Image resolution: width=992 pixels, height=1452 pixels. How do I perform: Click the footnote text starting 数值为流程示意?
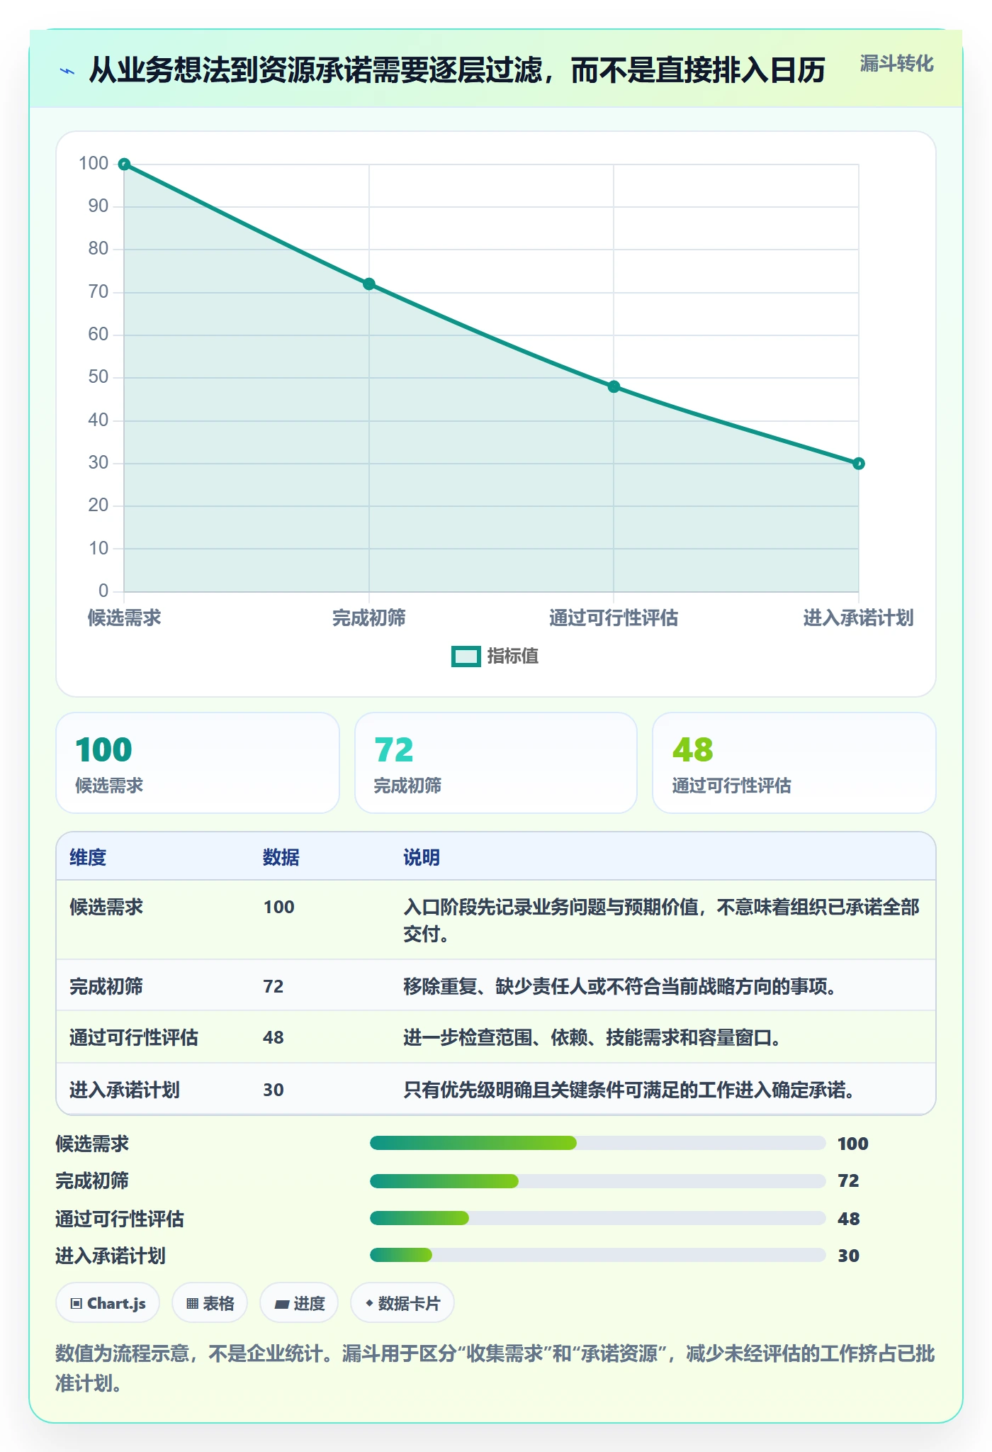click(495, 1368)
